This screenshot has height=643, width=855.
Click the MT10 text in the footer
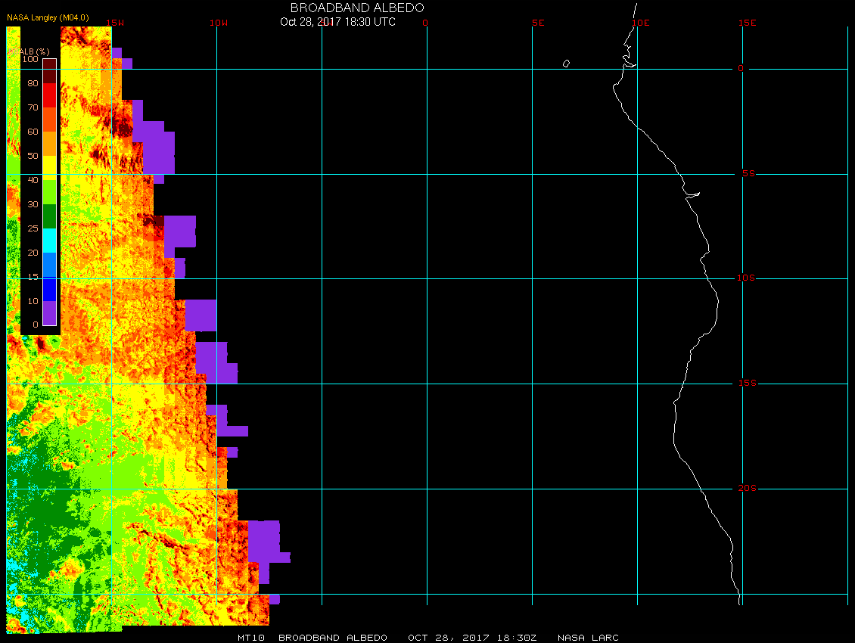pos(250,638)
